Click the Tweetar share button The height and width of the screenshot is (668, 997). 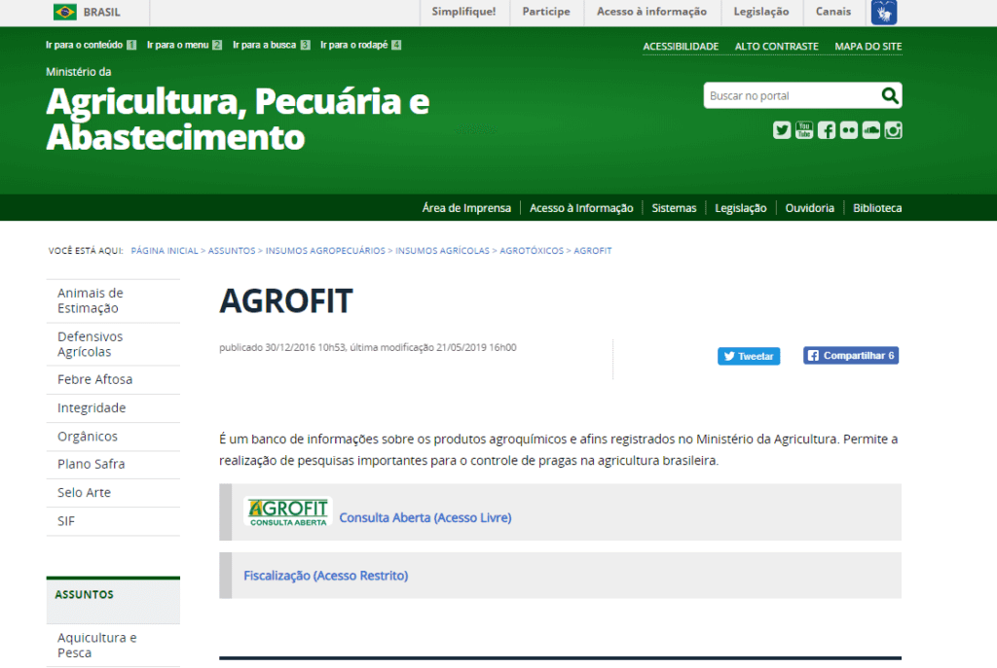[x=748, y=356]
